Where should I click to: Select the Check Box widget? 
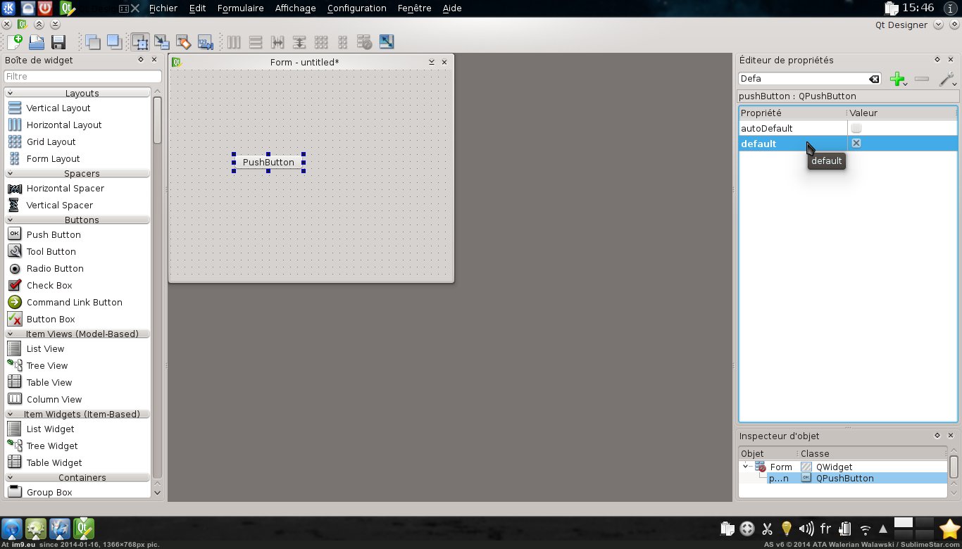click(49, 285)
